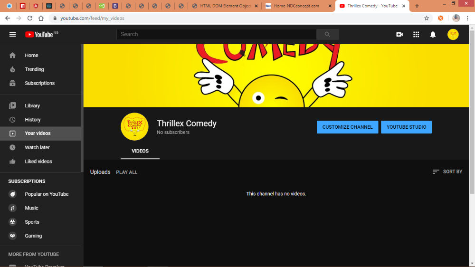This screenshot has width=475, height=267.
Task: Open Music subscription channel
Action: point(40,208)
